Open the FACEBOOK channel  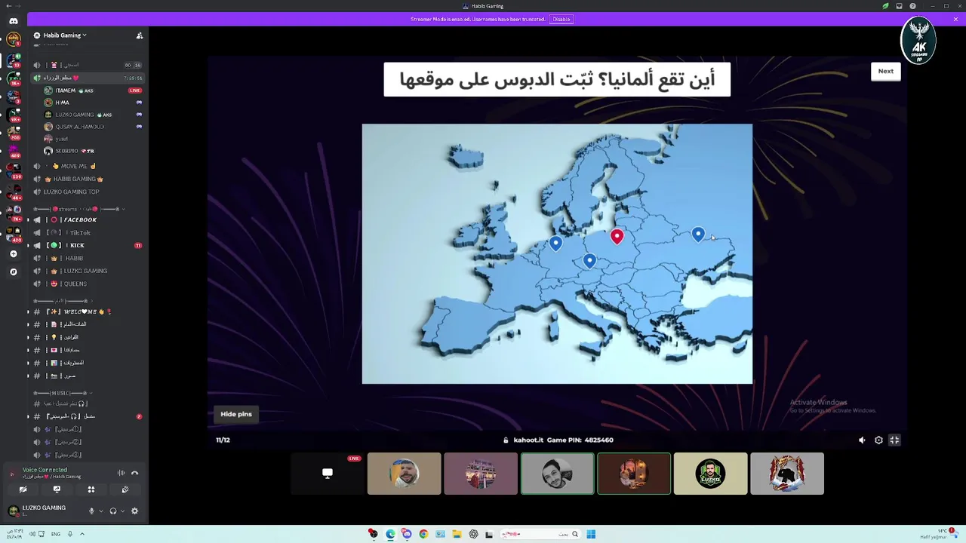point(87,219)
